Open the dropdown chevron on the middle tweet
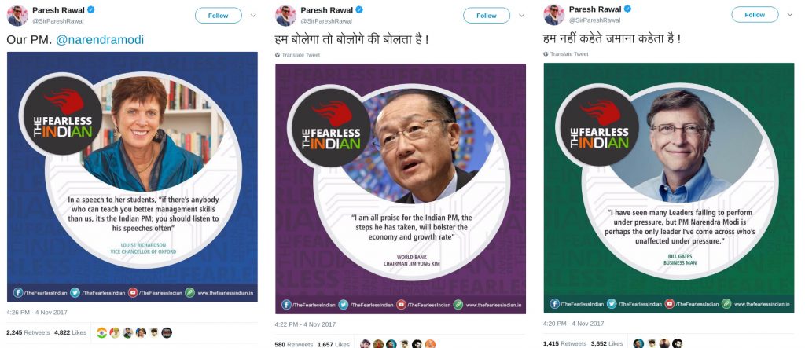805x348 pixels. tap(522, 16)
